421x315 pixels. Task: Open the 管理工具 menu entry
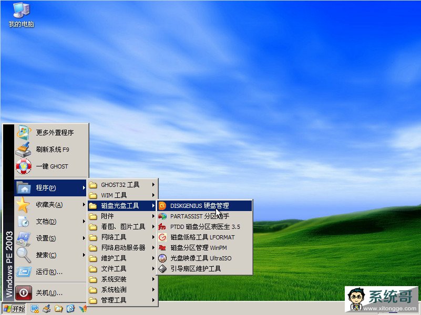pyautogui.click(x=122, y=300)
